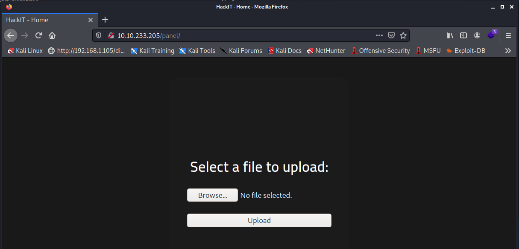Toggle the sidebar view icon

point(463,35)
